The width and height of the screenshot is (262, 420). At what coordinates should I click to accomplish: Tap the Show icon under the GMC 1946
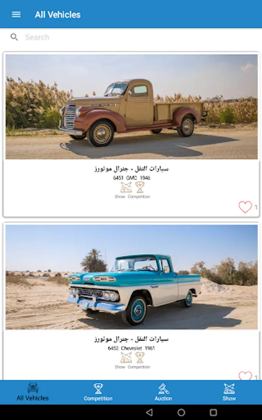[x=126, y=187]
